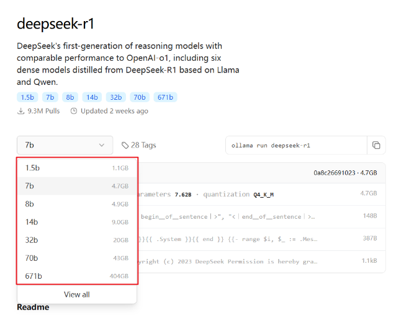
Task: Click the clock icon beside Updated
Action: coord(74,111)
